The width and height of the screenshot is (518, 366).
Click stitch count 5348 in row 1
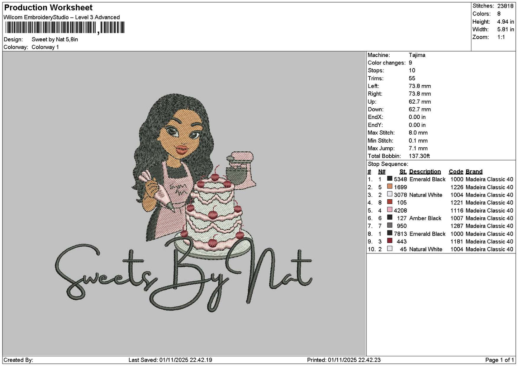400,179
